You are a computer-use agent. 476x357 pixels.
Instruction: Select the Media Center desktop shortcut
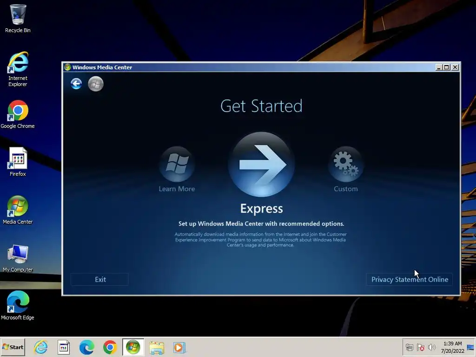[x=18, y=210]
